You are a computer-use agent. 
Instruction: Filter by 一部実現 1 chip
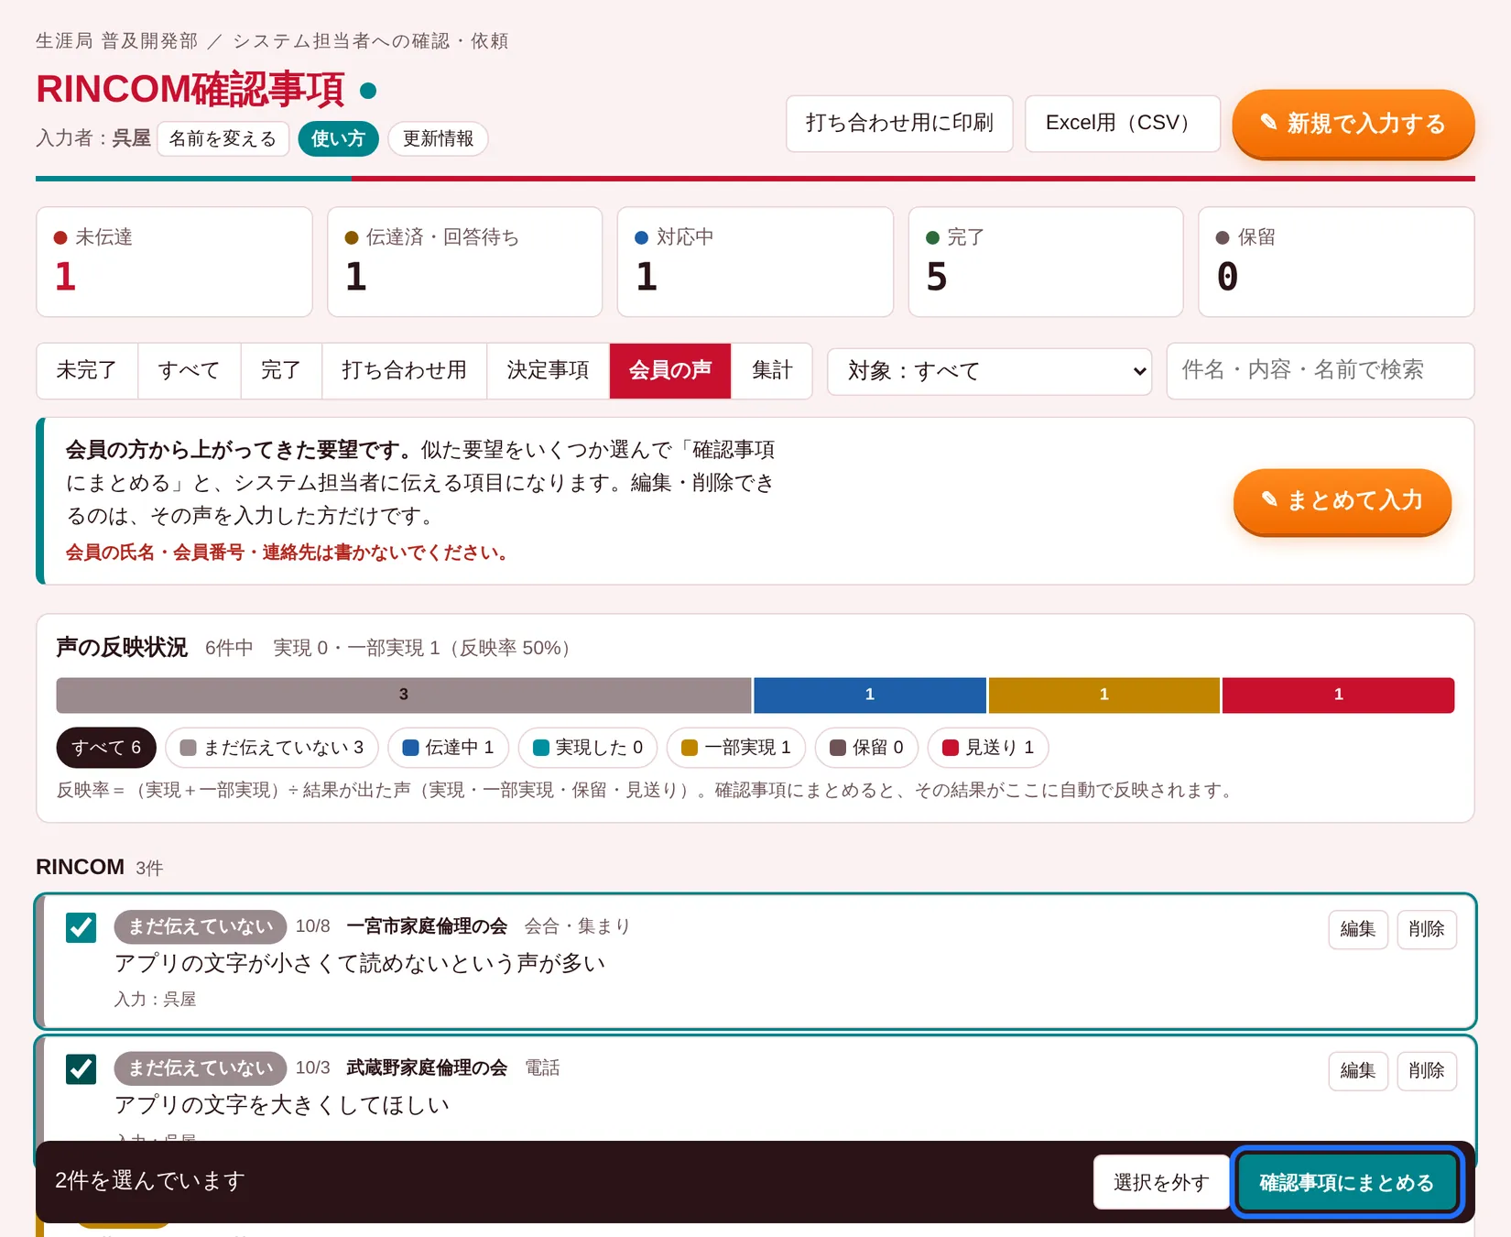(x=736, y=748)
